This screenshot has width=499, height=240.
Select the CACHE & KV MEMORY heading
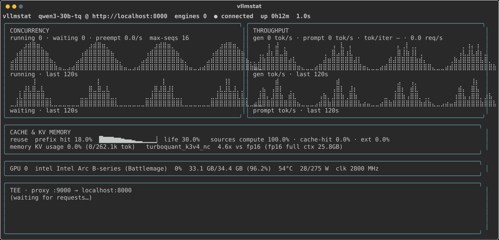pos(40,132)
